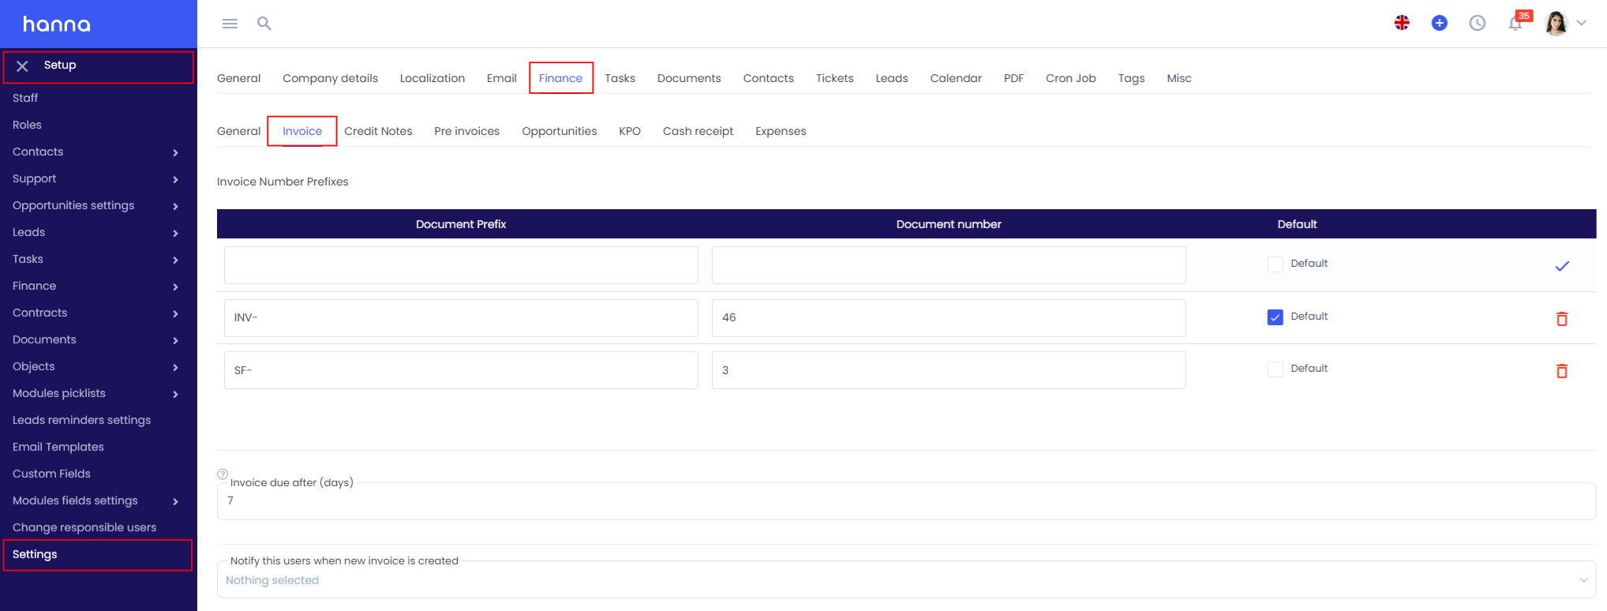The image size is (1607, 611).
Task: Confirm new prefix row with checkmark icon
Action: [x=1562, y=266]
